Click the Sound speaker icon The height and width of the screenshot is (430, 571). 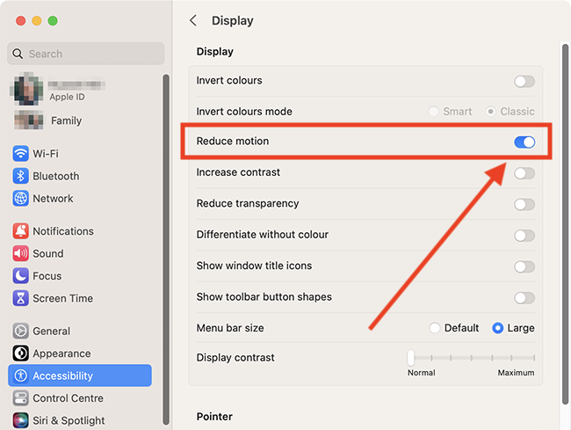[x=20, y=253]
